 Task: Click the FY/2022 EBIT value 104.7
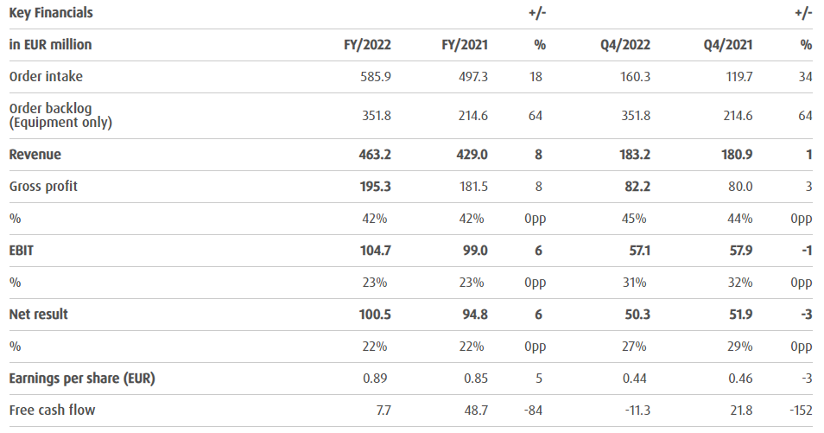click(375, 251)
